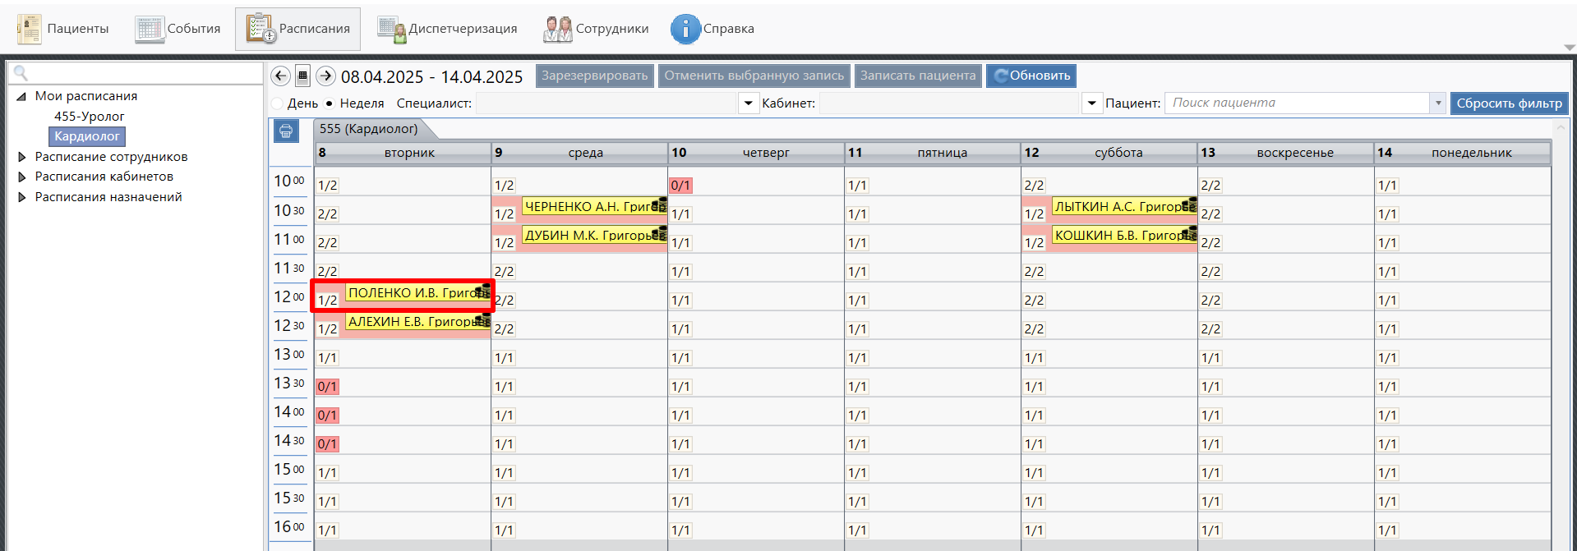1577x551 pixels.
Task: Print the schedule using the printer icon
Action: pyautogui.click(x=286, y=131)
